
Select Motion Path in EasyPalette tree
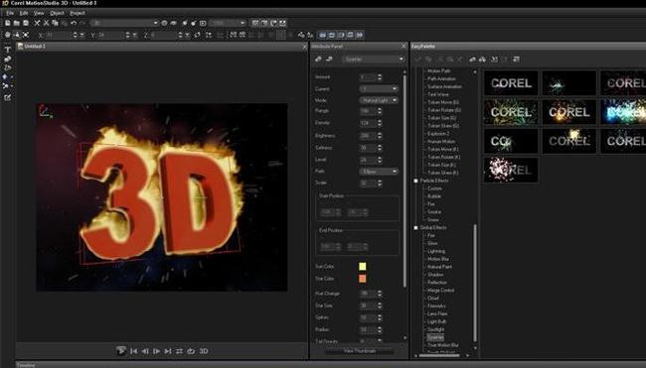tap(438, 70)
